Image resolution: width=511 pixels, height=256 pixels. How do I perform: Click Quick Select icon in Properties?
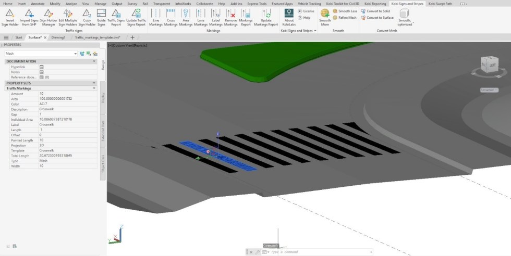(95, 54)
